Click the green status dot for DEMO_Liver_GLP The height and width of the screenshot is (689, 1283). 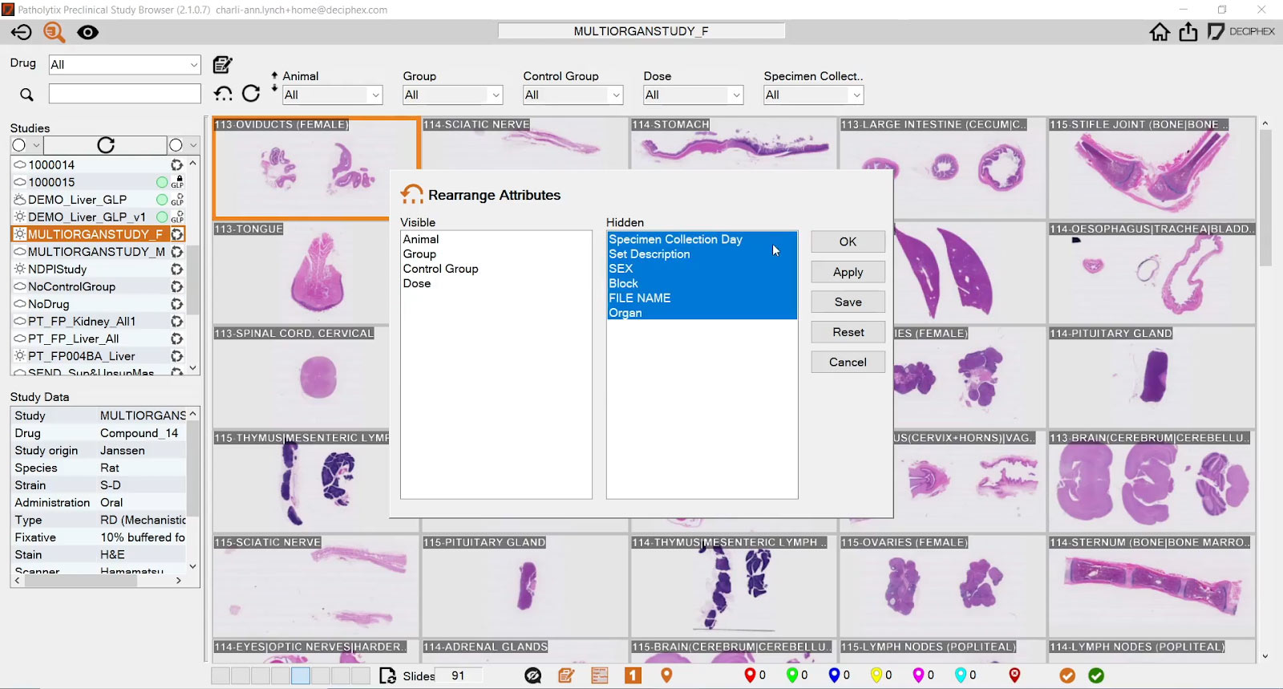[x=162, y=200]
